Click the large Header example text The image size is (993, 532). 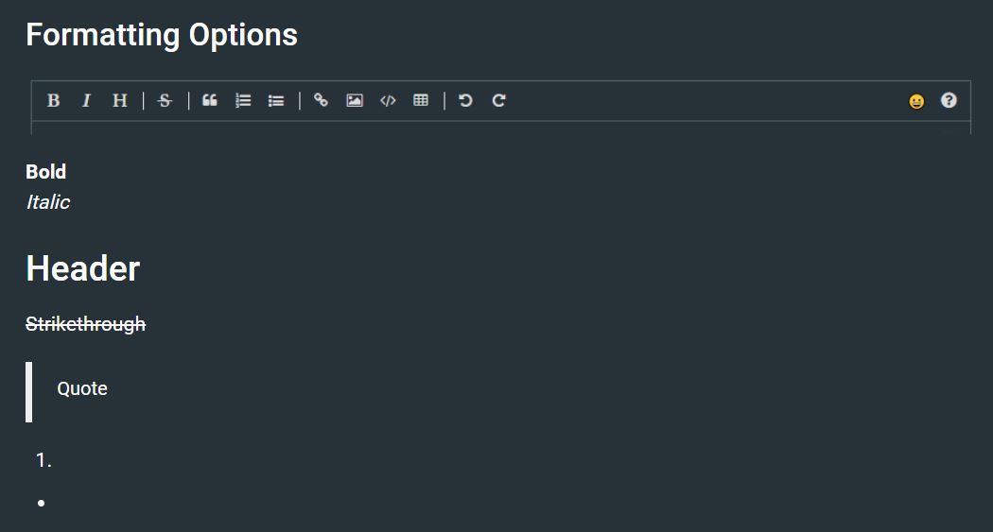coord(83,268)
